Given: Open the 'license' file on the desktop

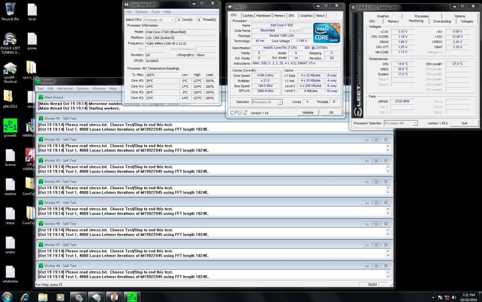Looking at the screenshot, I should 10,158.
